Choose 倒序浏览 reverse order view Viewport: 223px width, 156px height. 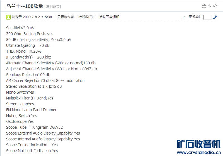pos(86,17)
